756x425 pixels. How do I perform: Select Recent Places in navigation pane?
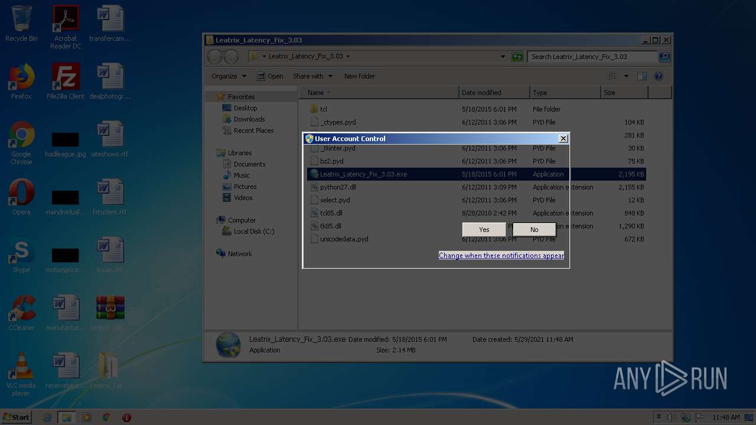[253, 130]
